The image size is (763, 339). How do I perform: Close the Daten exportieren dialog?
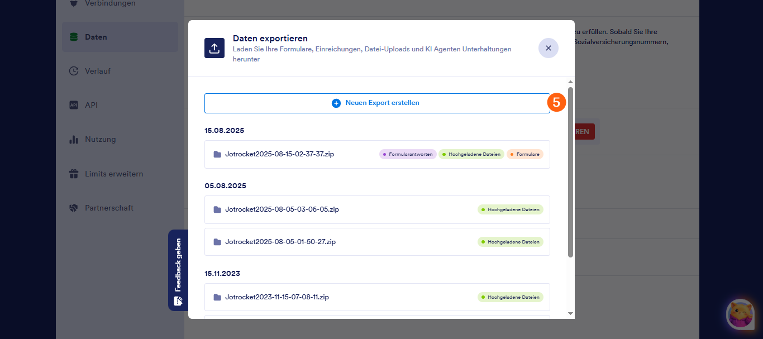[549, 48]
